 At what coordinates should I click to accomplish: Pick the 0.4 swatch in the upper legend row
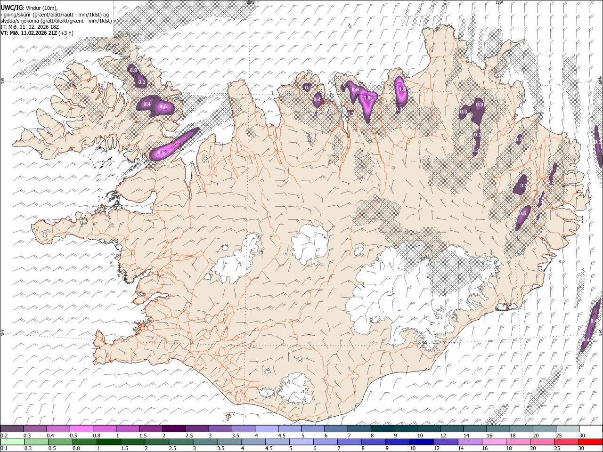(58, 429)
